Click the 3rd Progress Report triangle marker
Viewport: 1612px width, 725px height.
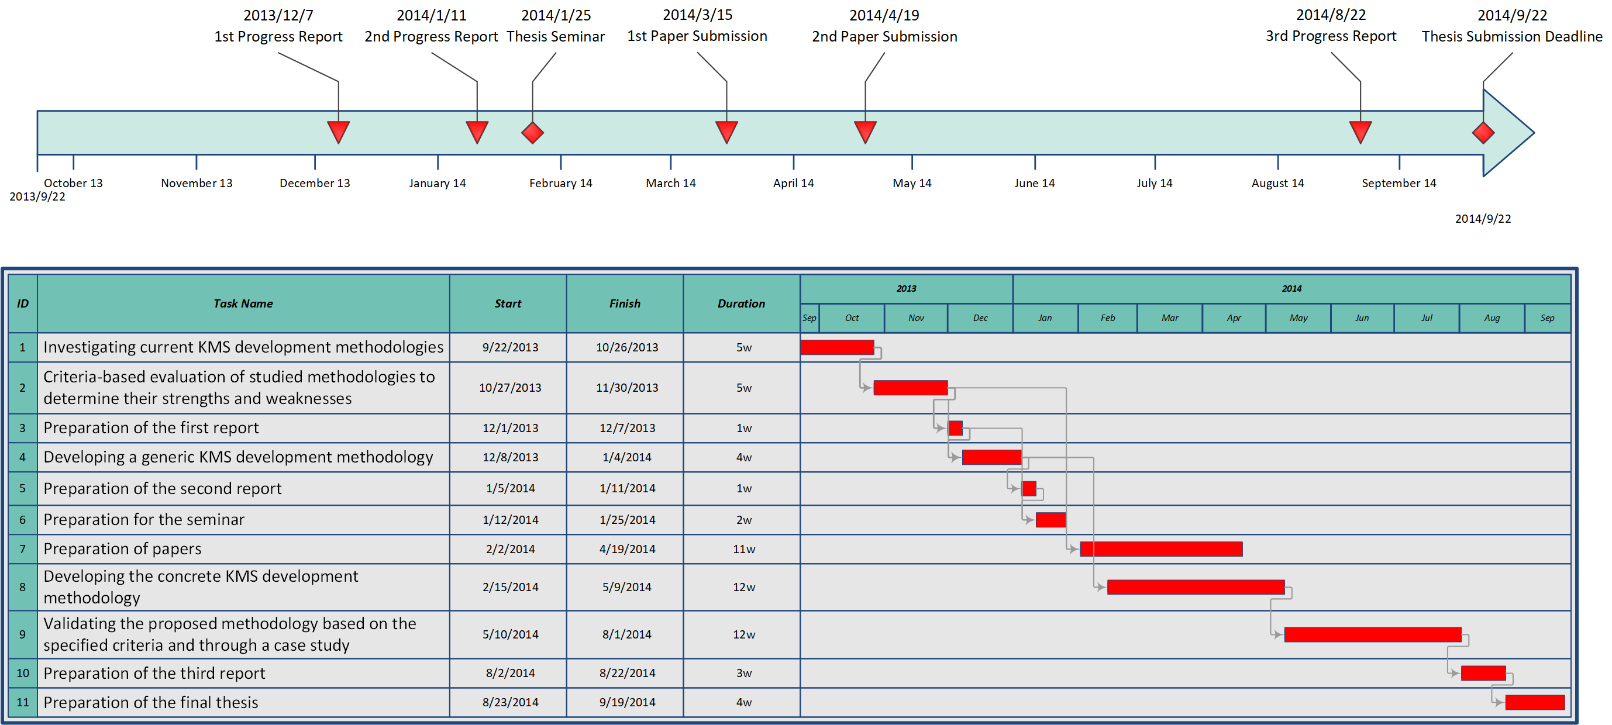point(1360,131)
